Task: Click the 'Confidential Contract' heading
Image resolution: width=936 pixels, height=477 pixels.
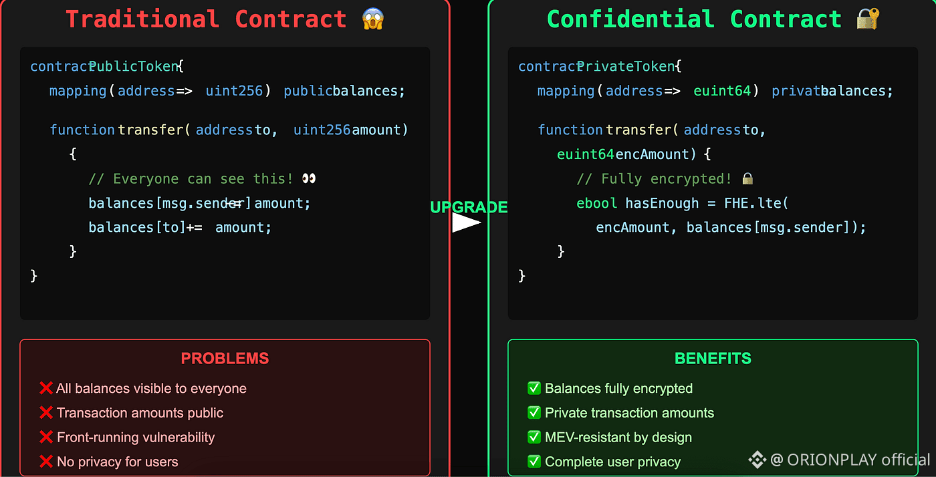Action: coord(694,19)
